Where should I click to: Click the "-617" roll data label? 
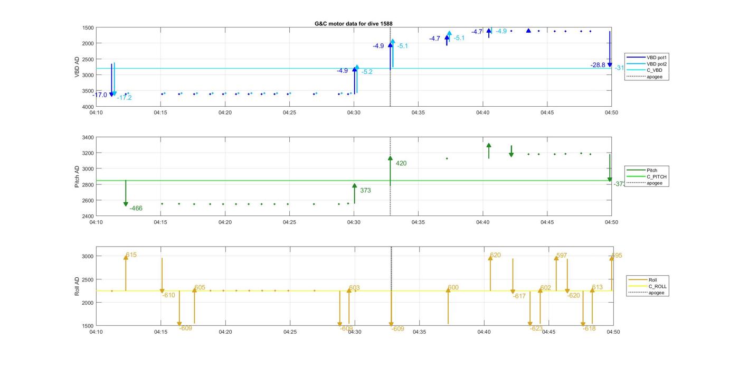[519, 296]
